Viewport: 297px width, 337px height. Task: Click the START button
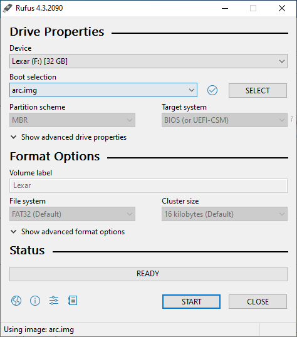191,301
